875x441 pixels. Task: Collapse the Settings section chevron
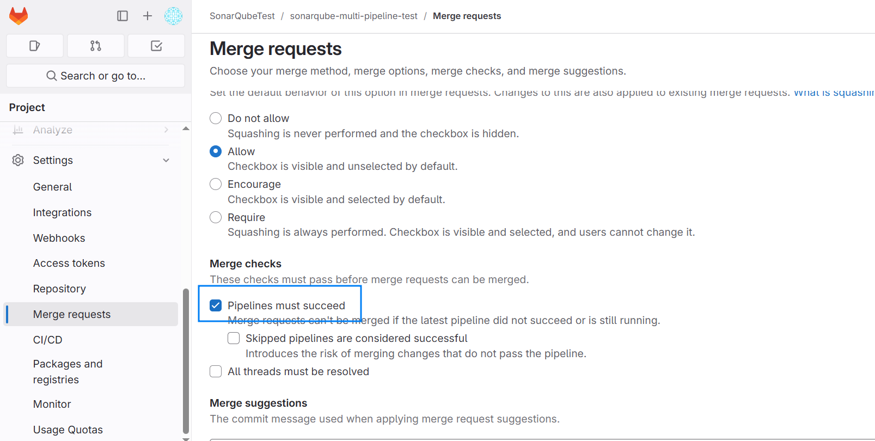166,160
